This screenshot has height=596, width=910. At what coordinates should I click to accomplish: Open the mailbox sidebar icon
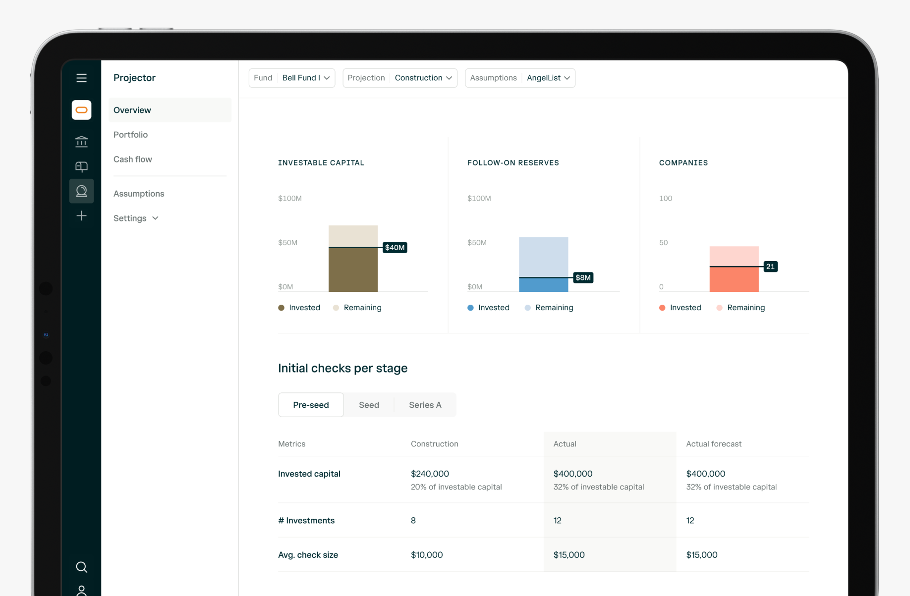coord(81,166)
